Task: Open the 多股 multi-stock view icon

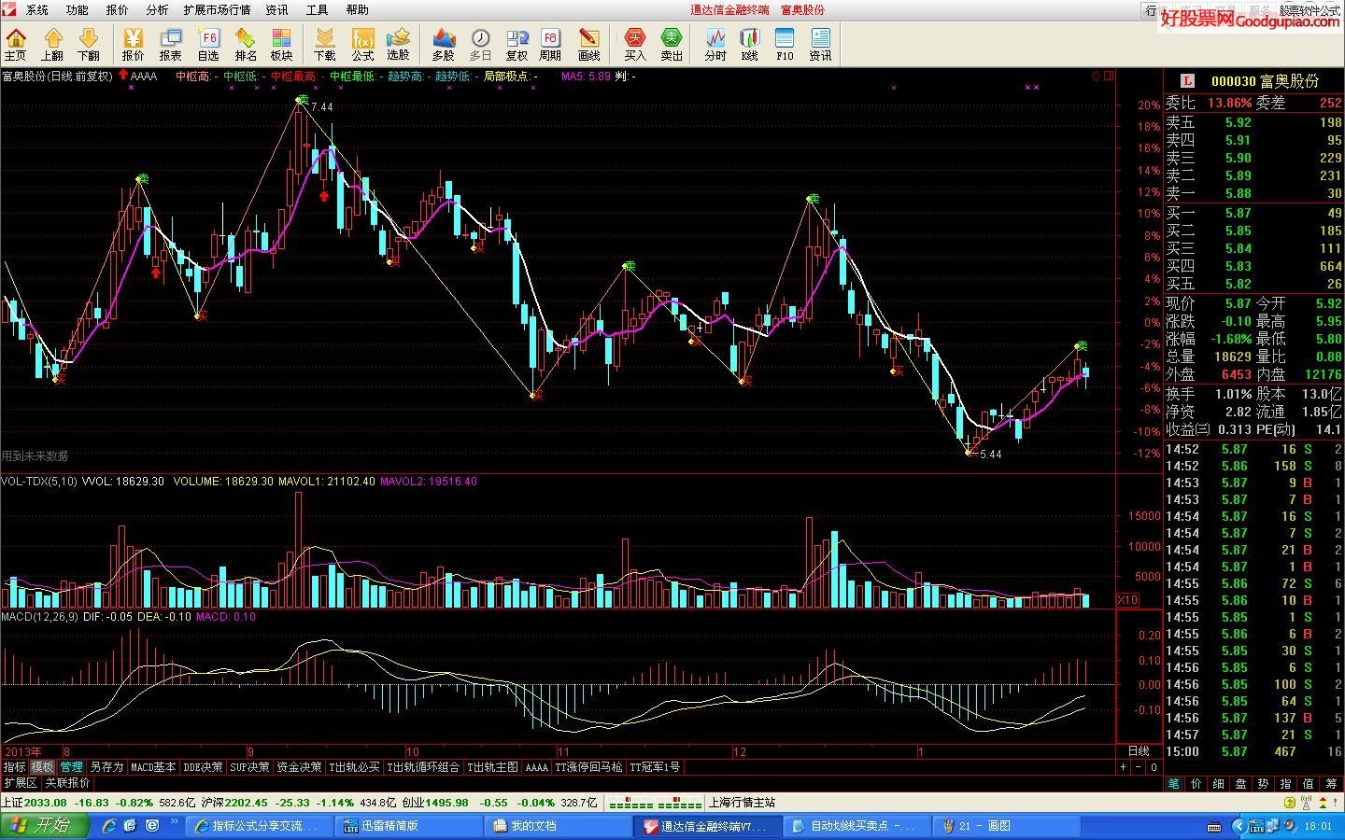Action: pos(444,44)
